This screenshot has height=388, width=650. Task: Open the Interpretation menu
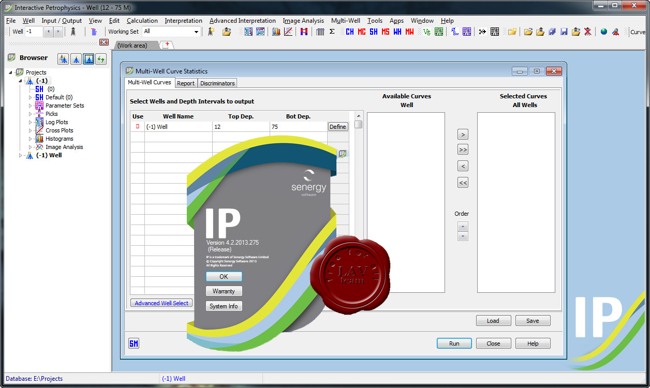184,21
